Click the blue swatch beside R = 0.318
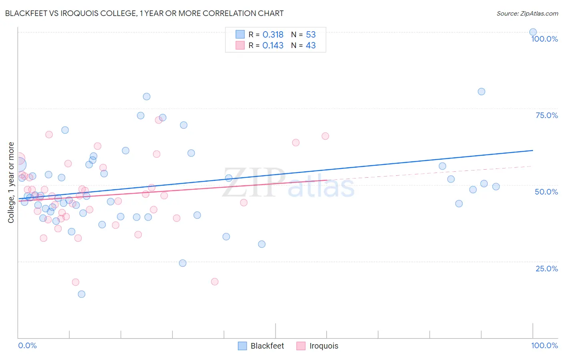The height and width of the screenshot is (357, 563). [x=240, y=34]
